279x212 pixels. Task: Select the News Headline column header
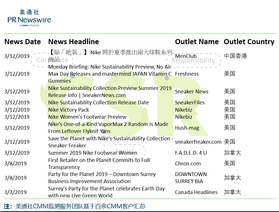point(74,42)
